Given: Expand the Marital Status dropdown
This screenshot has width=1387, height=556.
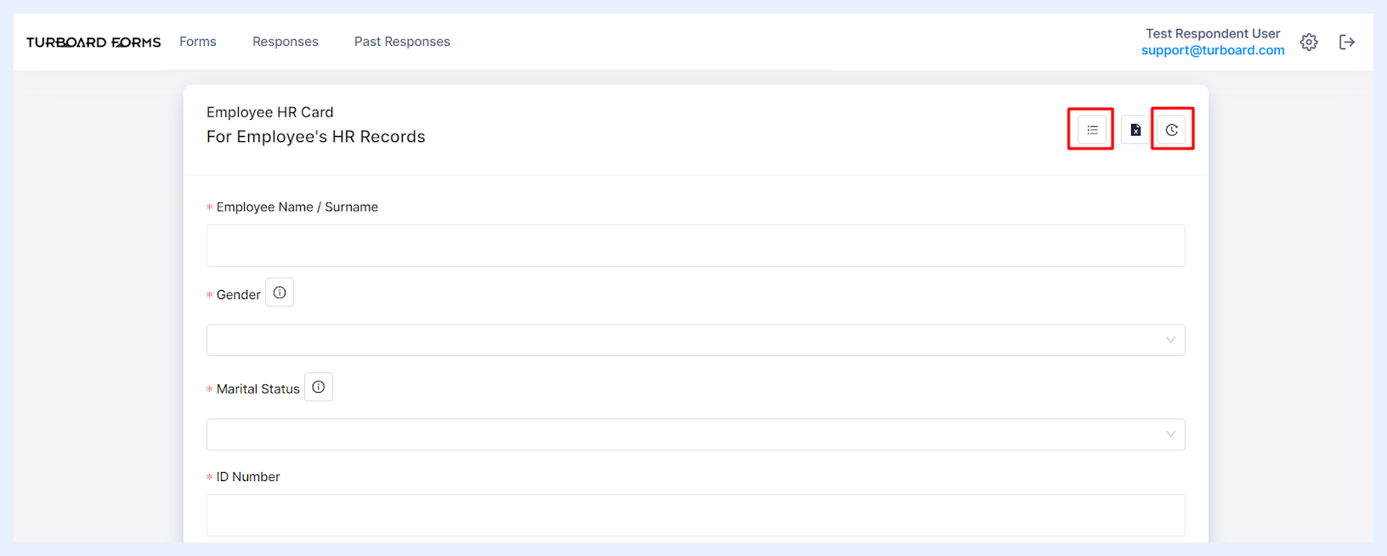Looking at the screenshot, I should click(695, 434).
